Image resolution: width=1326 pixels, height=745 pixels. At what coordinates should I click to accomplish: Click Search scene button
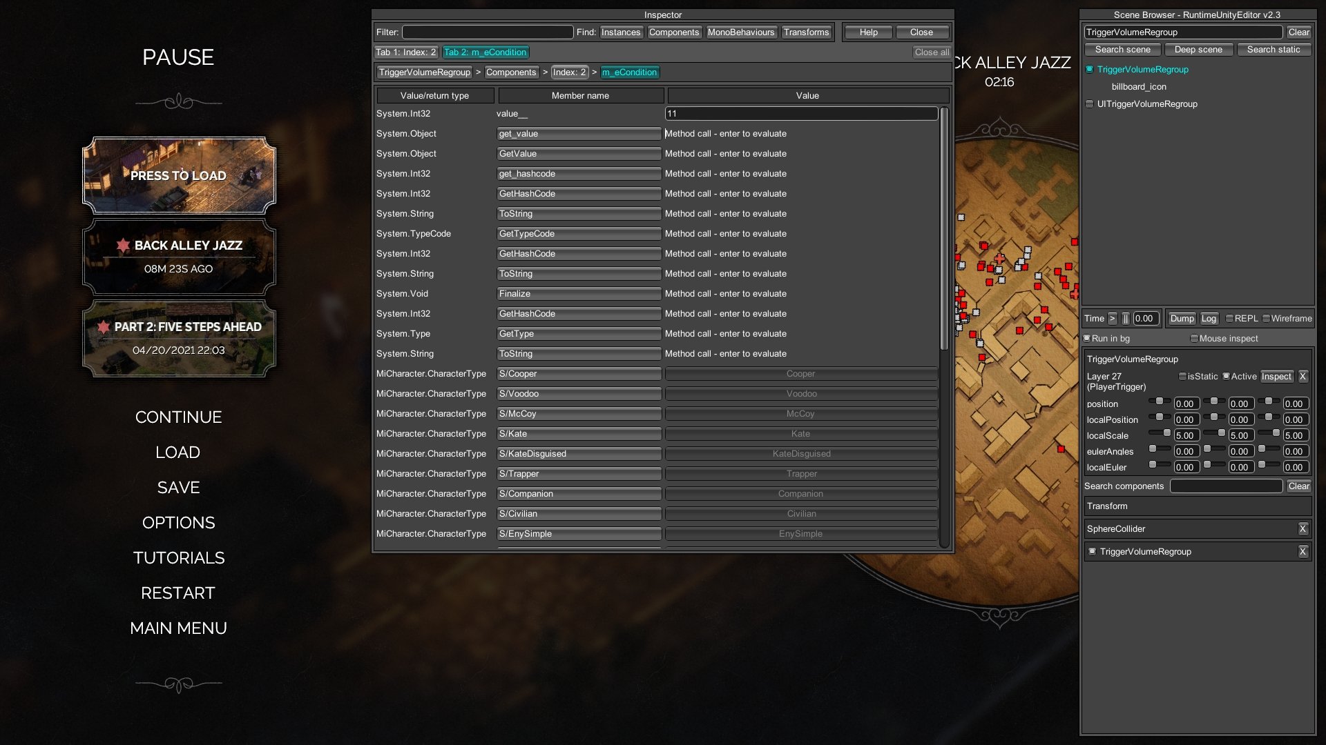tap(1122, 49)
